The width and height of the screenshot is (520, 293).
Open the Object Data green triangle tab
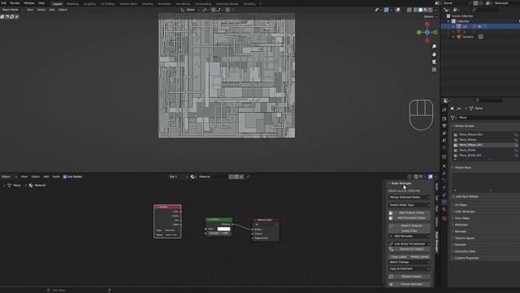pos(444,202)
